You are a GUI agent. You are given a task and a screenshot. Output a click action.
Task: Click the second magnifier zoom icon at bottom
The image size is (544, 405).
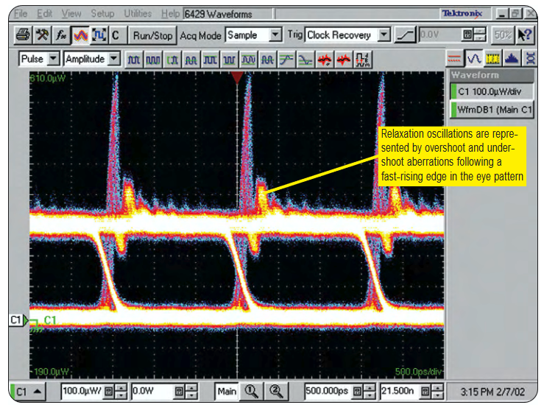(275, 392)
